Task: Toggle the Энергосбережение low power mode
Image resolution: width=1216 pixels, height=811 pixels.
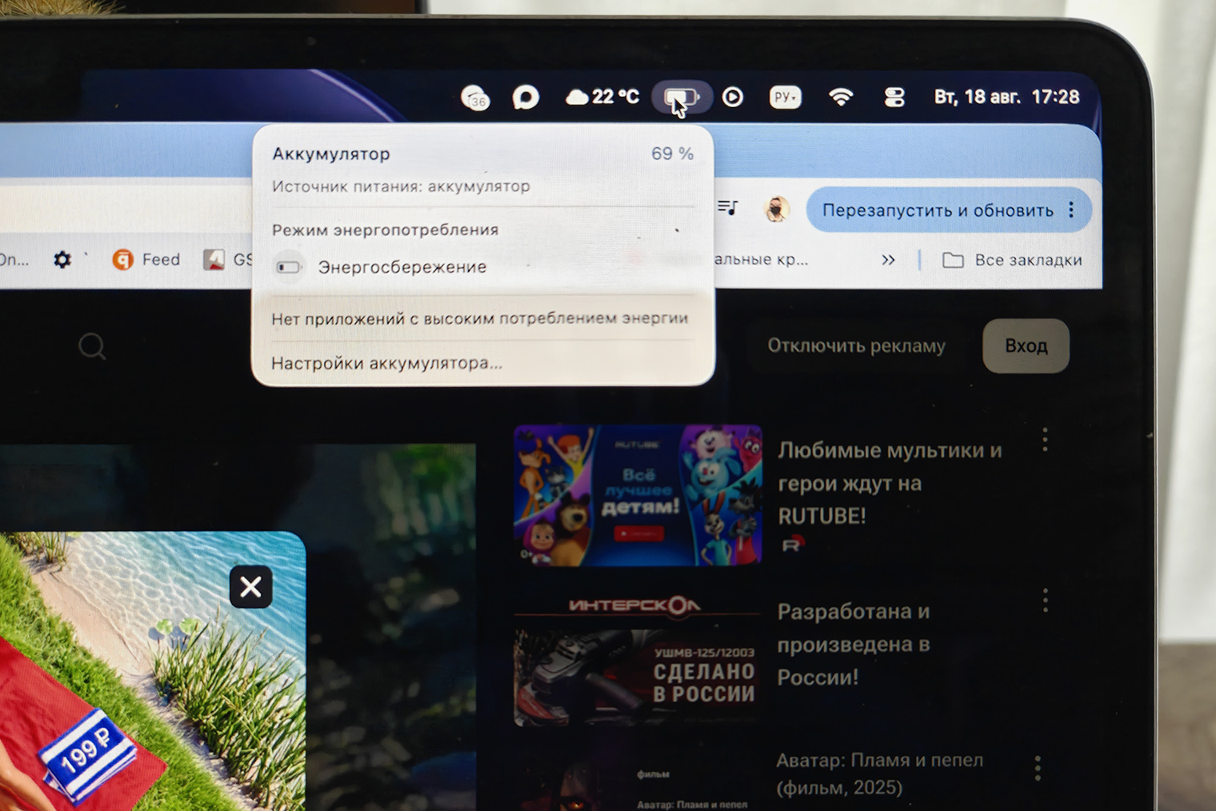Action: pos(289,266)
